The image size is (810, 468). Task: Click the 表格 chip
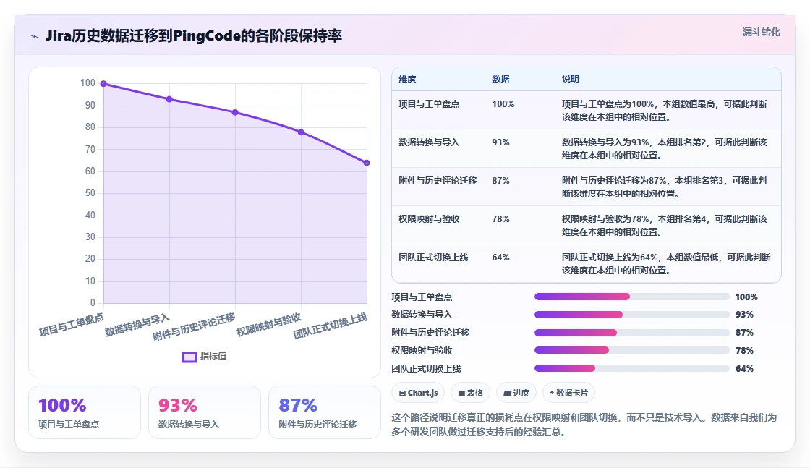pos(471,393)
